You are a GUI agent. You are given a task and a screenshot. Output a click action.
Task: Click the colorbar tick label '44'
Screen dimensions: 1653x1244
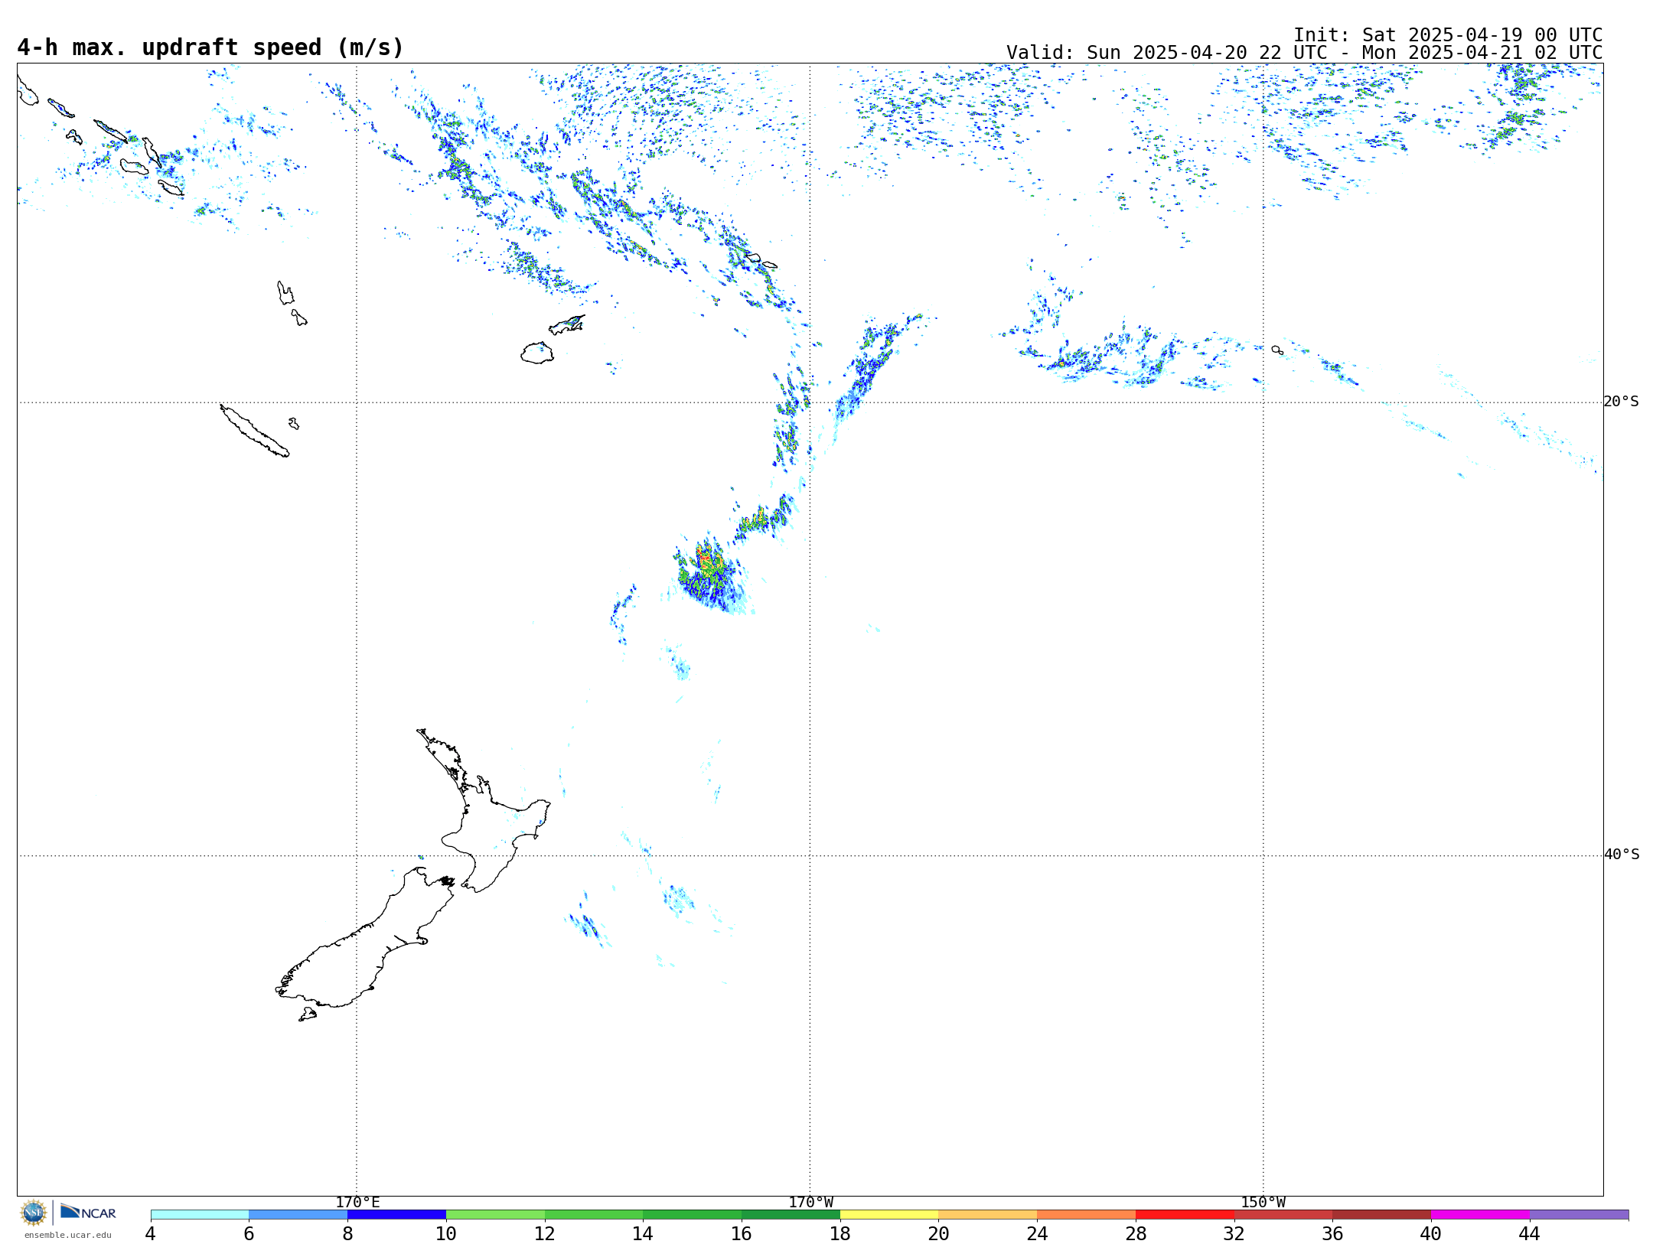coord(1530,1233)
